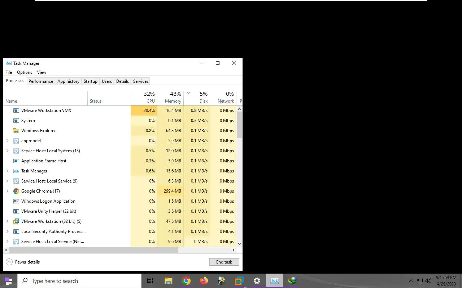This screenshot has height=288, width=462.
Task: Switch to the Users tab
Action: point(107,81)
